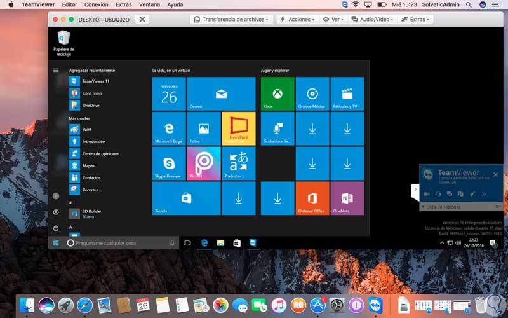Open the Extras menu in Mac menu bar
The image size is (508, 318).
124,4
